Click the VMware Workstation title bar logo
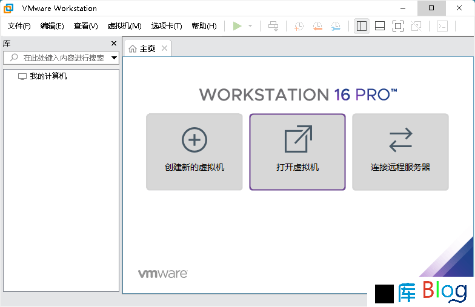Image resolution: width=475 pixels, height=307 pixels. (x=8, y=8)
